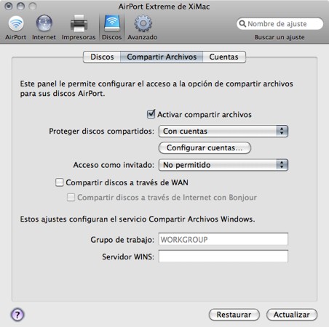Screen dimensions: 329x327
Task: Open the Avanzado gear section
Action: 143,28
